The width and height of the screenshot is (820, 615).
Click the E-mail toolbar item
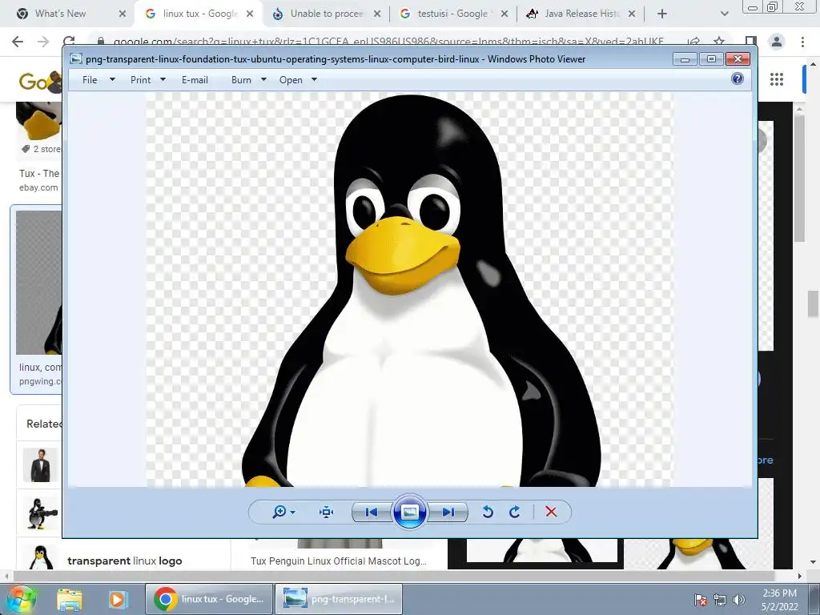tap(195, 80)
